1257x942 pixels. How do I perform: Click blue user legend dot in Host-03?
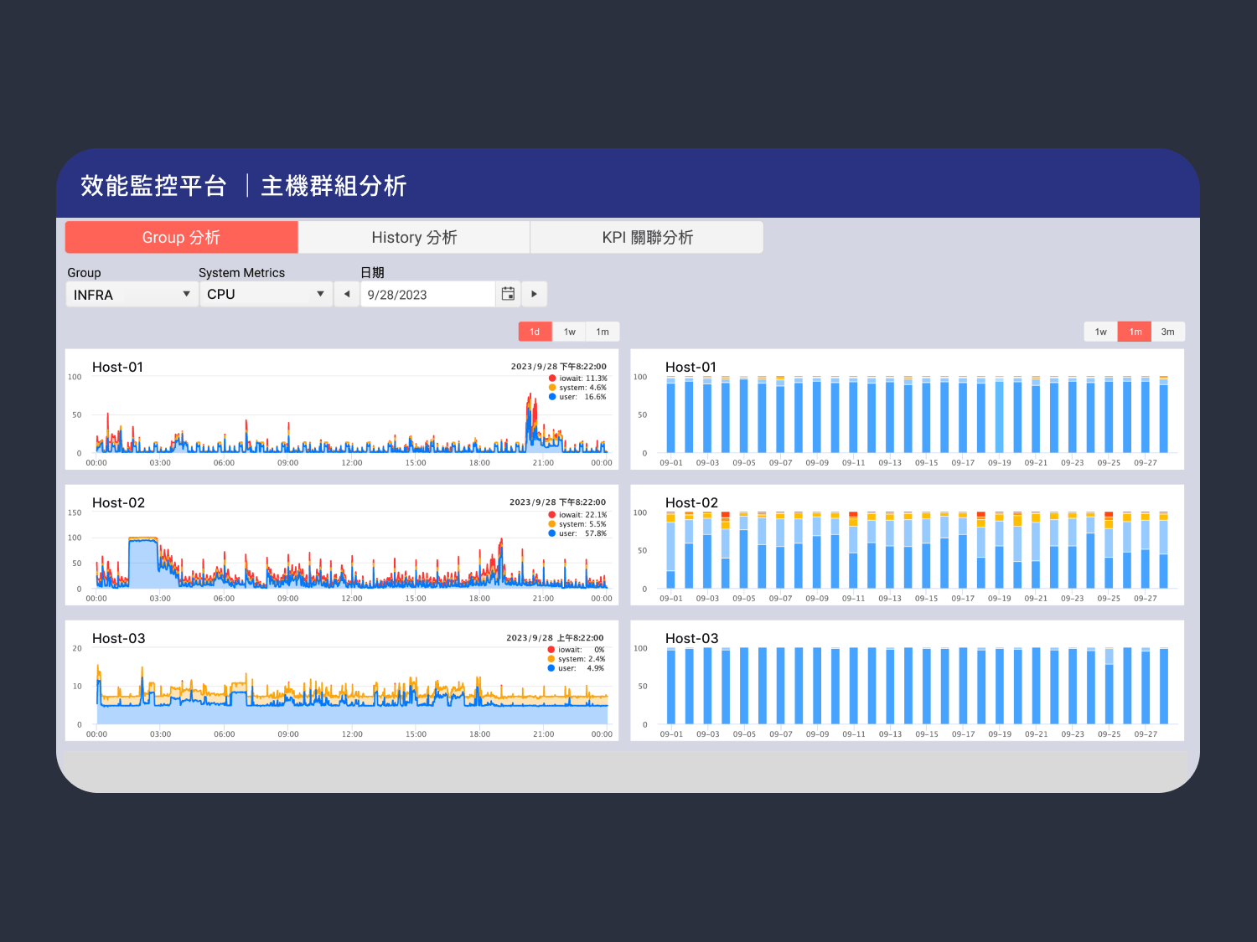[551, 668]
